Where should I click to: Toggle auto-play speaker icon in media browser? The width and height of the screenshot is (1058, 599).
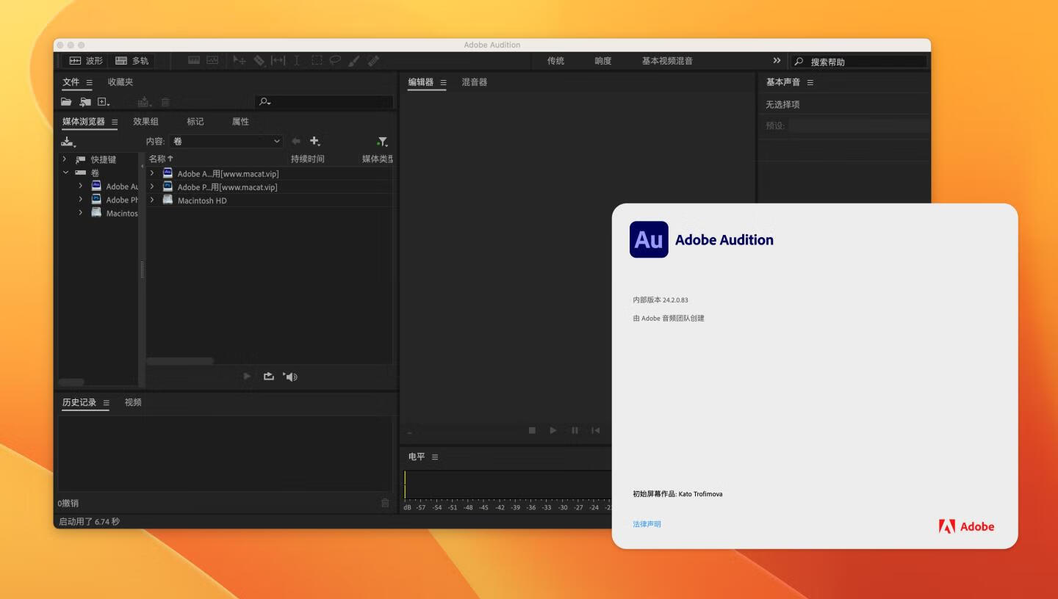point(290,377)
